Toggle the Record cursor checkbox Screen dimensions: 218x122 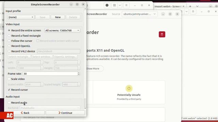click(x=9, y=90)
